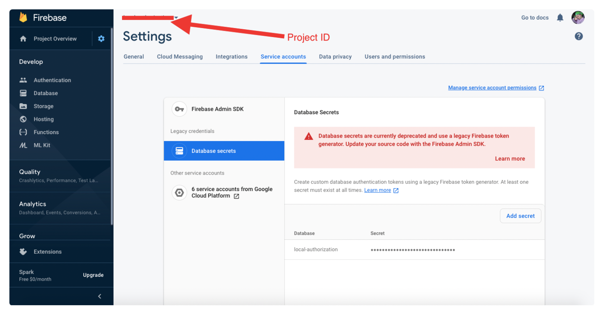Click the Authentication people icon
The height and width of the screenshot is (315, 606).
(23, 80)
